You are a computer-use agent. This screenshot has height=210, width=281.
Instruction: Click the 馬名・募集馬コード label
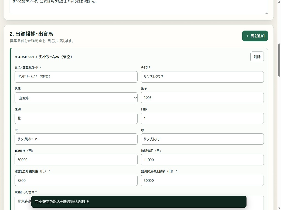[x=28, y=68]
